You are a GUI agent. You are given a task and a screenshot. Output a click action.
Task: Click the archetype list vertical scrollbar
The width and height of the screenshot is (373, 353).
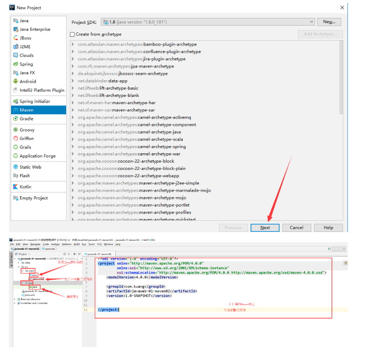coord(341,78)
